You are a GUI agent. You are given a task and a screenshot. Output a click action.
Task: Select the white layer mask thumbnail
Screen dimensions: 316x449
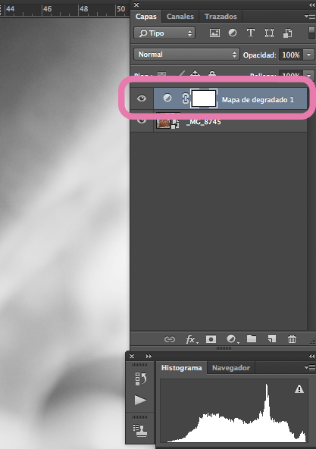(x=204, y=98)
